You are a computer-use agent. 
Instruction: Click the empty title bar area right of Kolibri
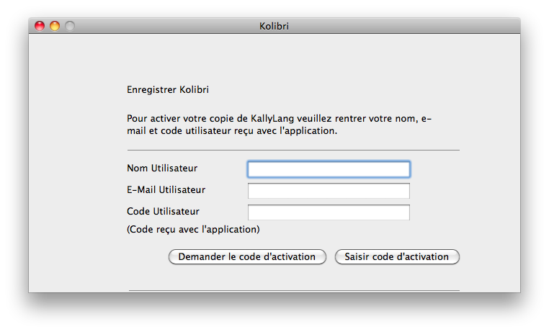pyautogui.click(x=403, y=26)
